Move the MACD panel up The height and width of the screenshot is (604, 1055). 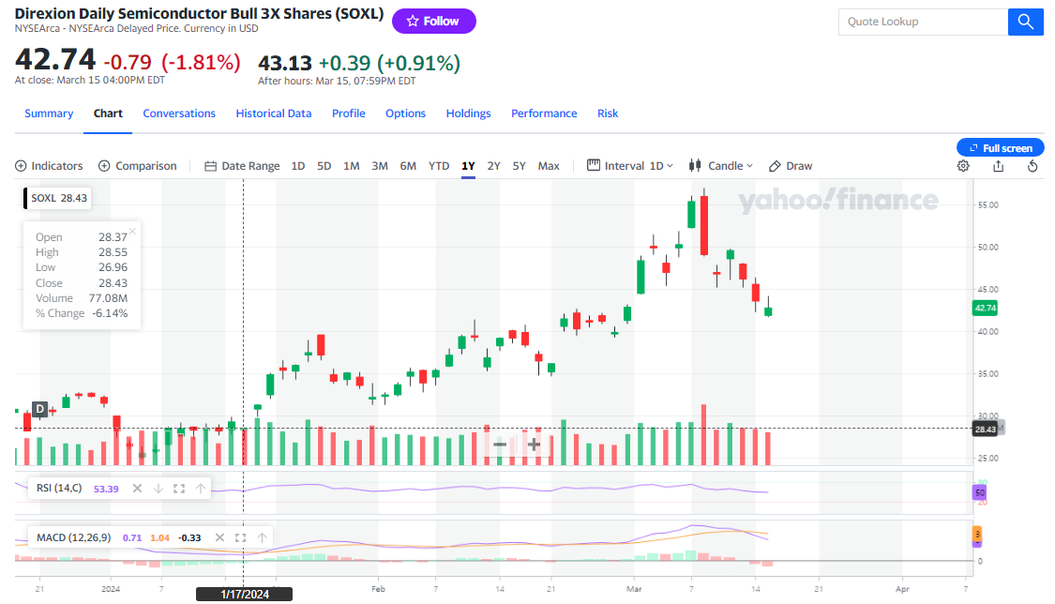coord(262,537)
